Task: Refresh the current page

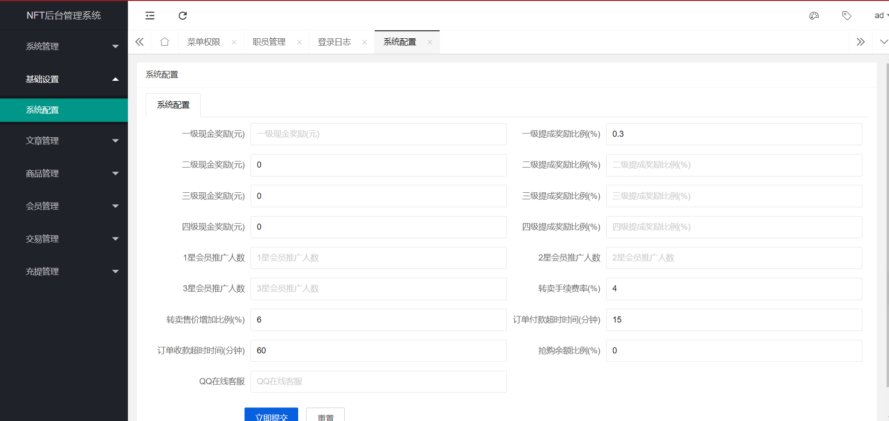Action: click(x=182, y=15)
